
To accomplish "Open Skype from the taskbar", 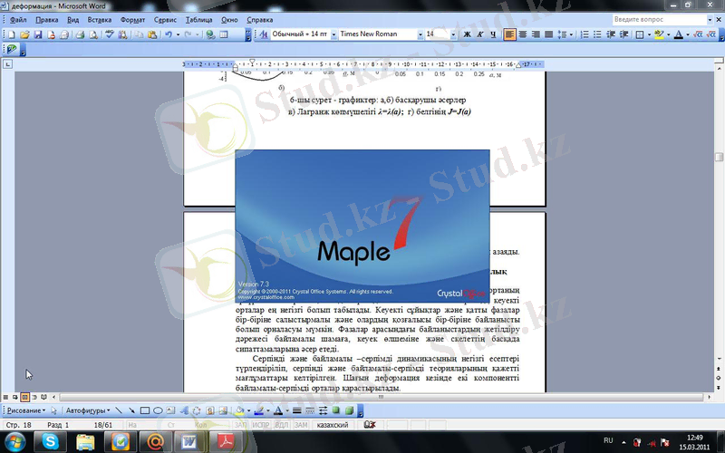I will coord(50,442).
